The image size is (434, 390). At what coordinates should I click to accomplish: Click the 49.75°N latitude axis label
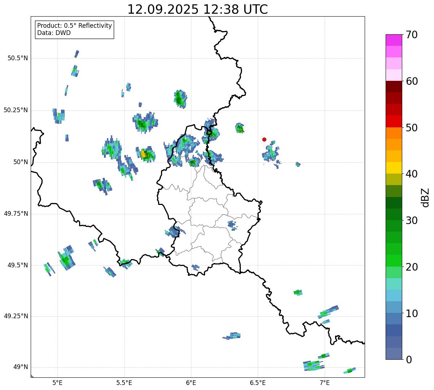point(16,214)
